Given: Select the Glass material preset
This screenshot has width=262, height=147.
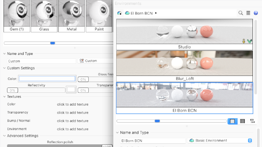Looking at the screenshot, I should point(44,16).
